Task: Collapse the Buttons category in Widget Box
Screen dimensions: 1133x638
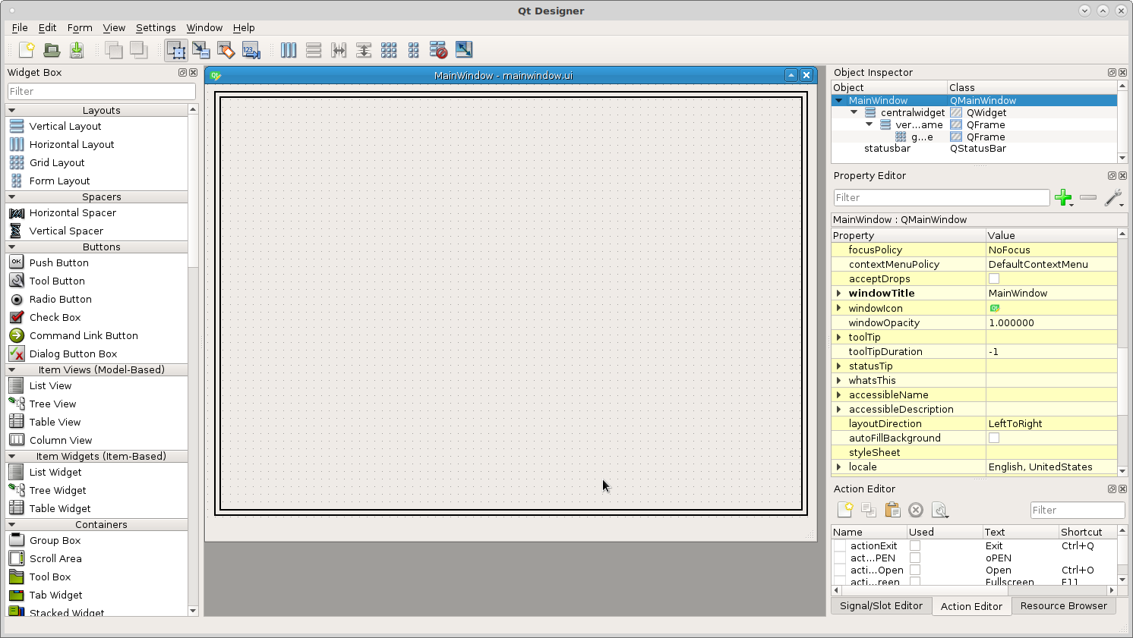Action: pos(12,247)
